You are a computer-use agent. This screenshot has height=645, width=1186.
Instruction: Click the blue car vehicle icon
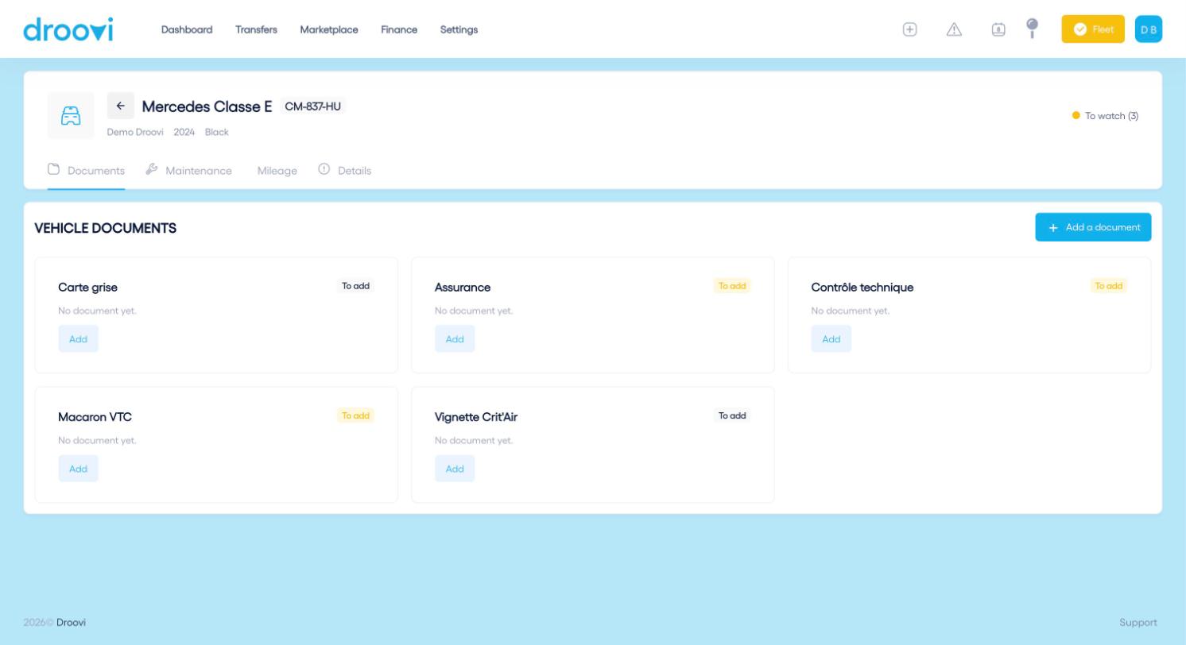click(71, 116)
